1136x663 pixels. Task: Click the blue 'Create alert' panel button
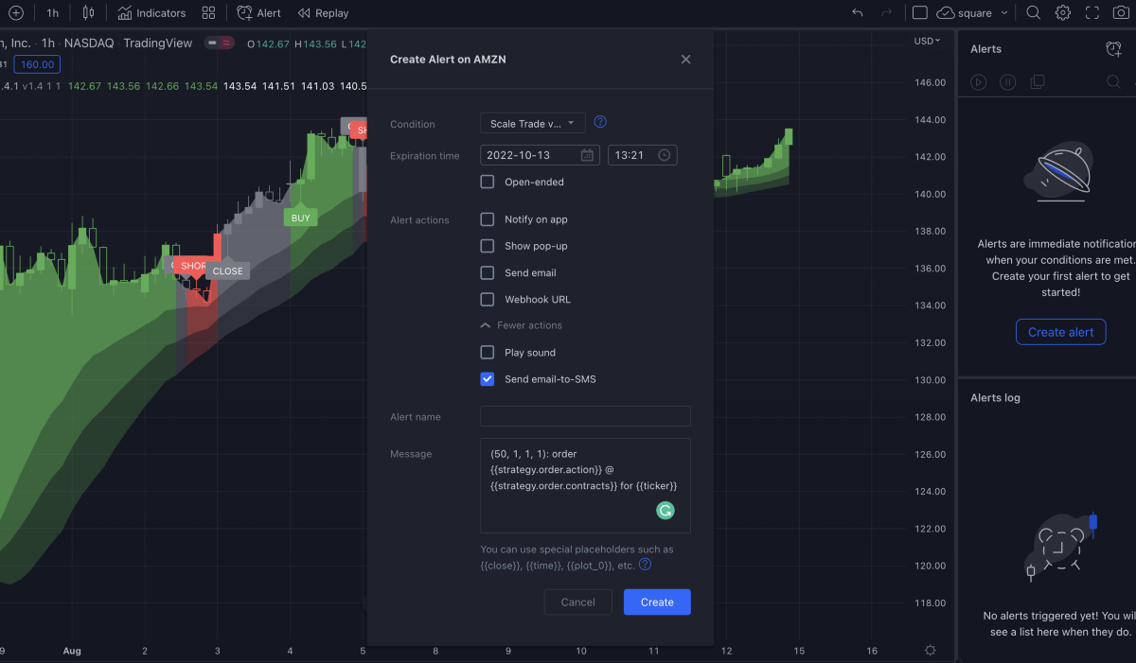pos(1061,332)
